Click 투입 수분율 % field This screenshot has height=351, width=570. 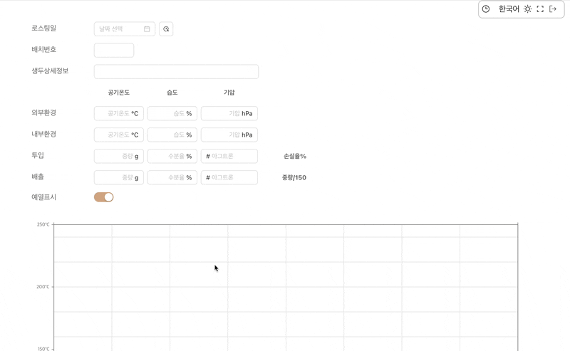pyautogui.click(x=172, y=156)
